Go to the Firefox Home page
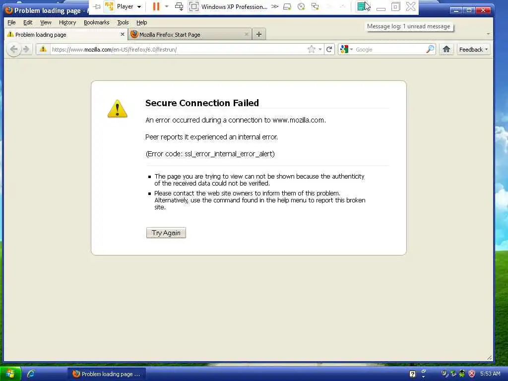Image resolution: width=508 pixels, height=381 pixels. 446,49
